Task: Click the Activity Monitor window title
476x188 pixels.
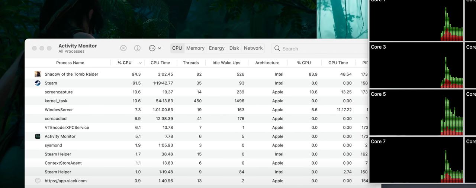Action: coord(77,46)
